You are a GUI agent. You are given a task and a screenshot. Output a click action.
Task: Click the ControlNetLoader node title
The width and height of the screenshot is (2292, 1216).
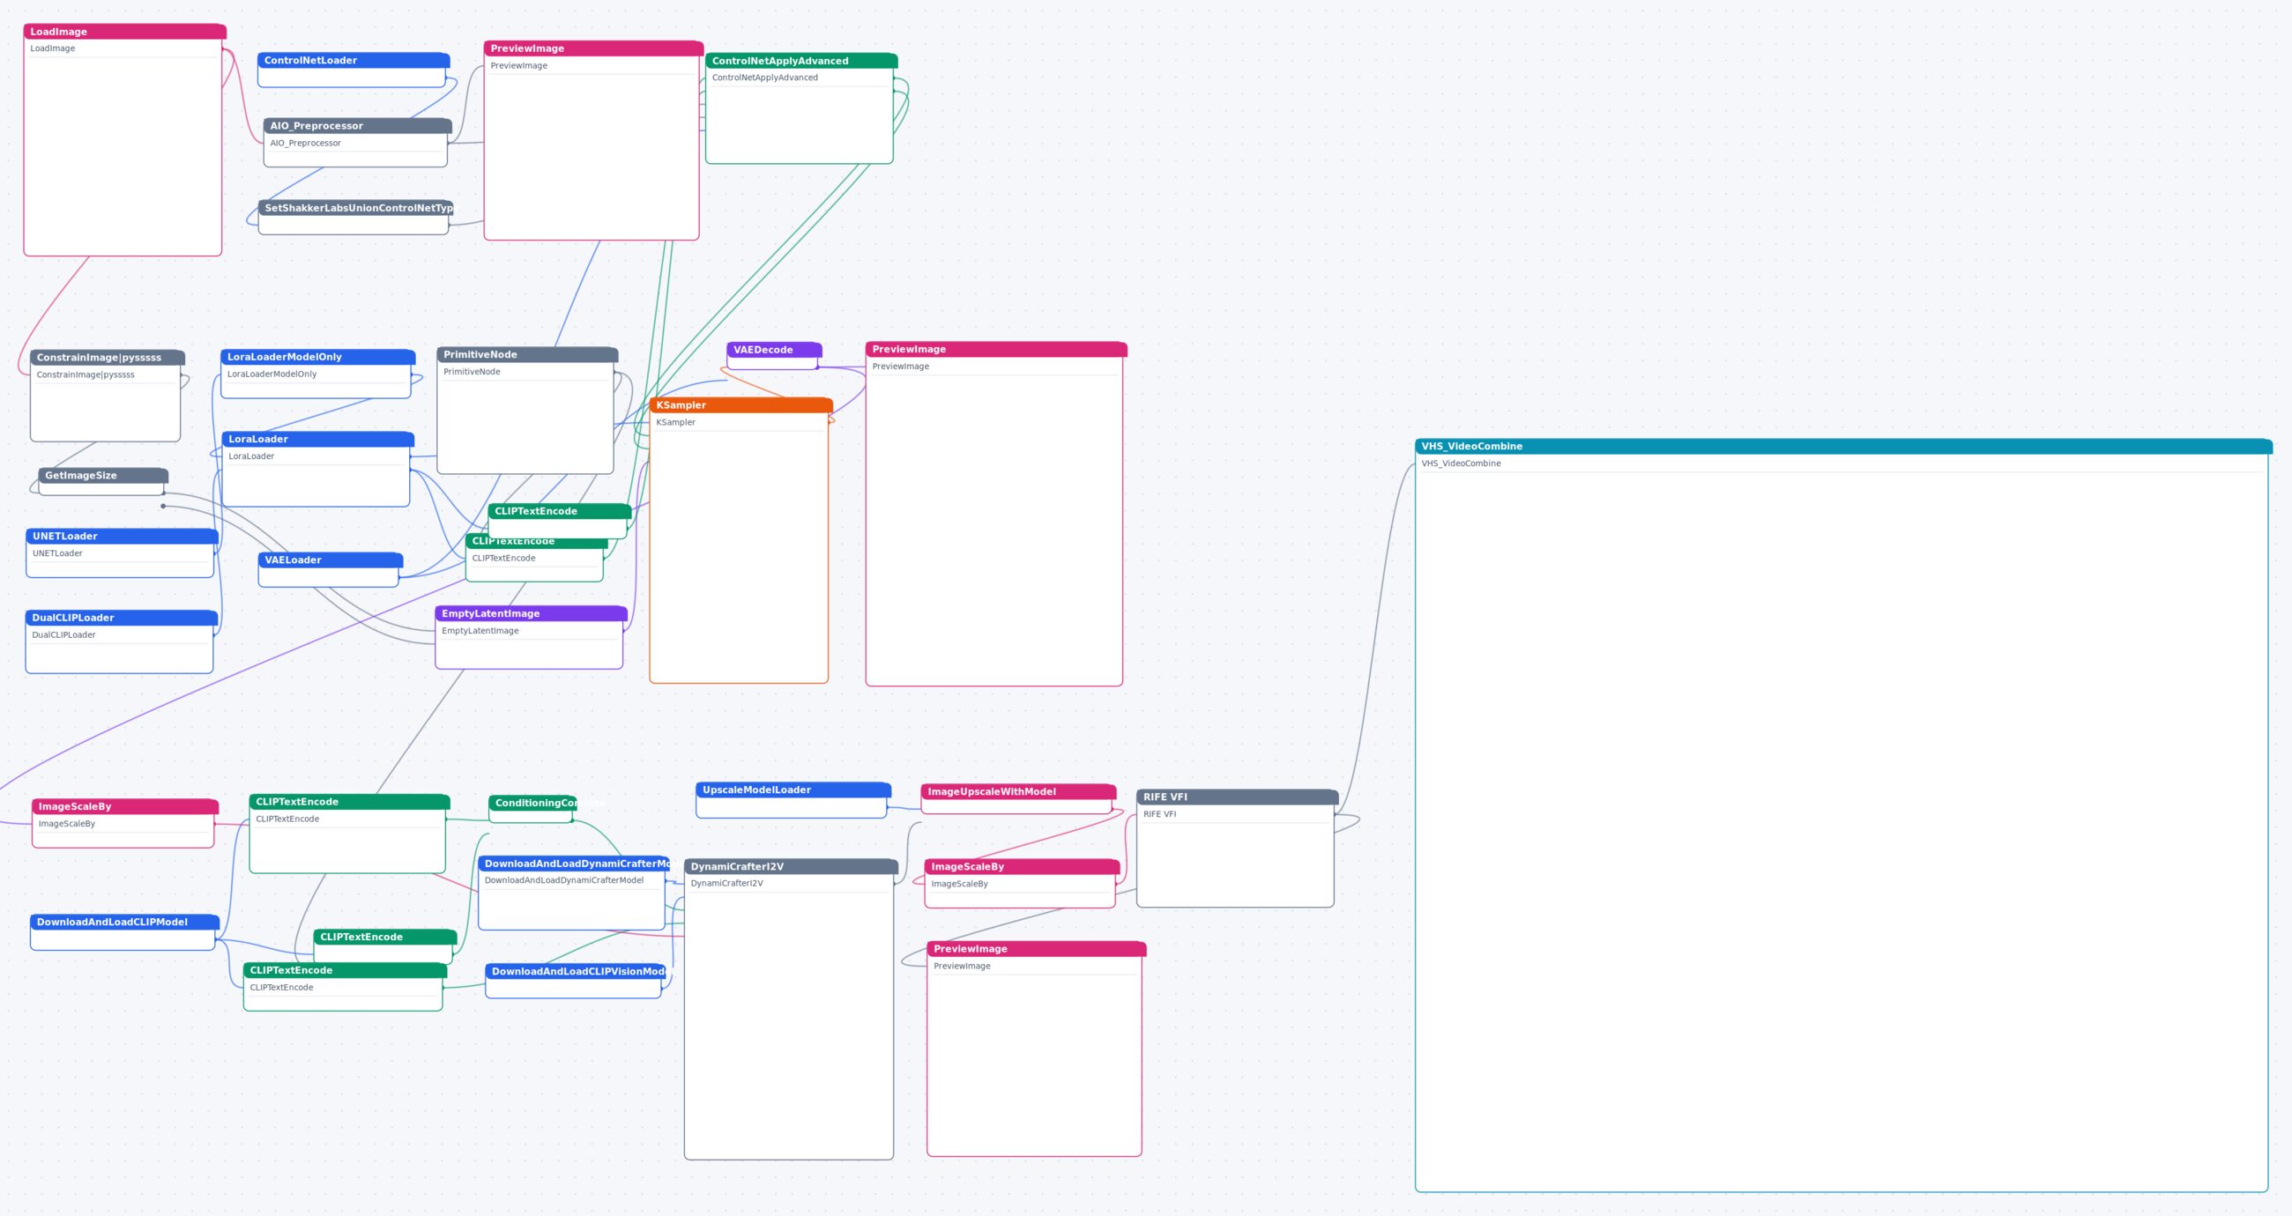(353, 61)
